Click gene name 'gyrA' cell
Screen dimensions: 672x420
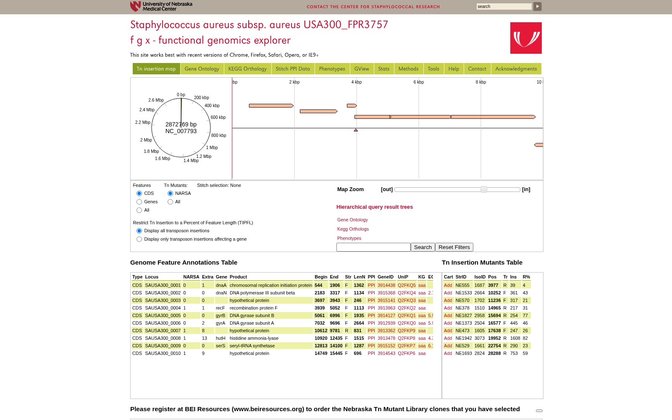pyautogui.click(x=220, y=323)
